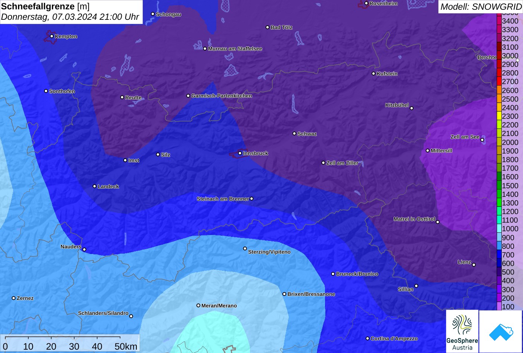Click the Nauders label
The image size is (523, 353).
click(x=71, y=247)
